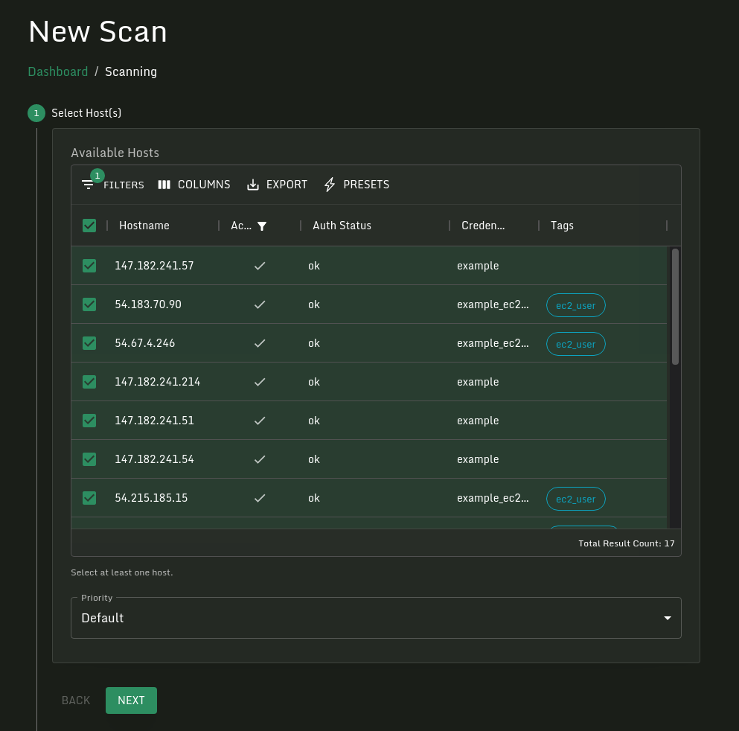Click the Select Host(s) step label
The width and height of the screenshot is (739, 731).
tap(86, 113)
